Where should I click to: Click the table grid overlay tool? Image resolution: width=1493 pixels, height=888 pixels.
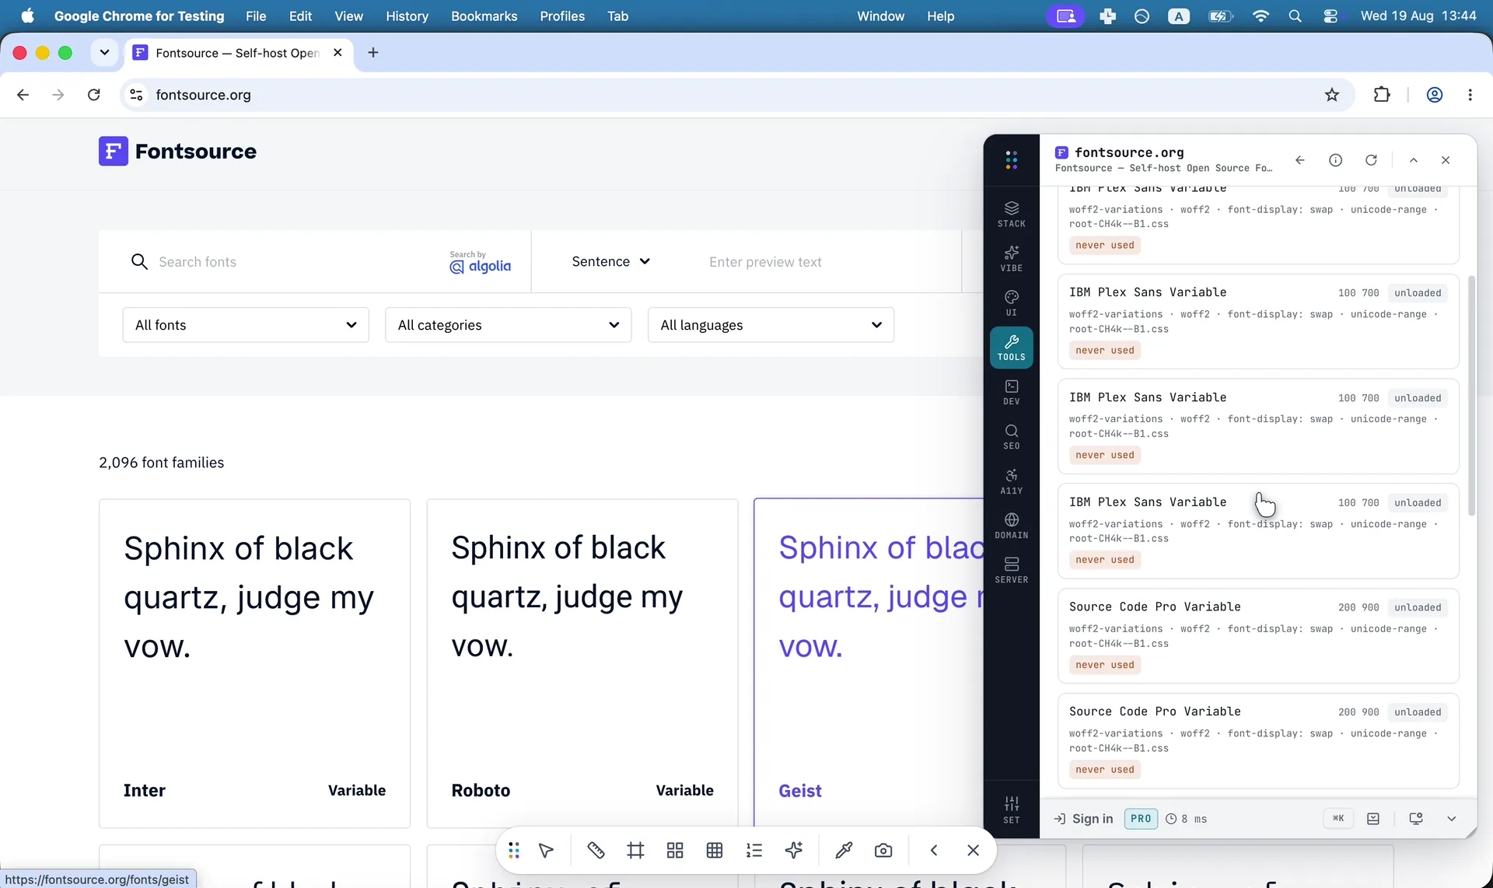coord(715,851)
